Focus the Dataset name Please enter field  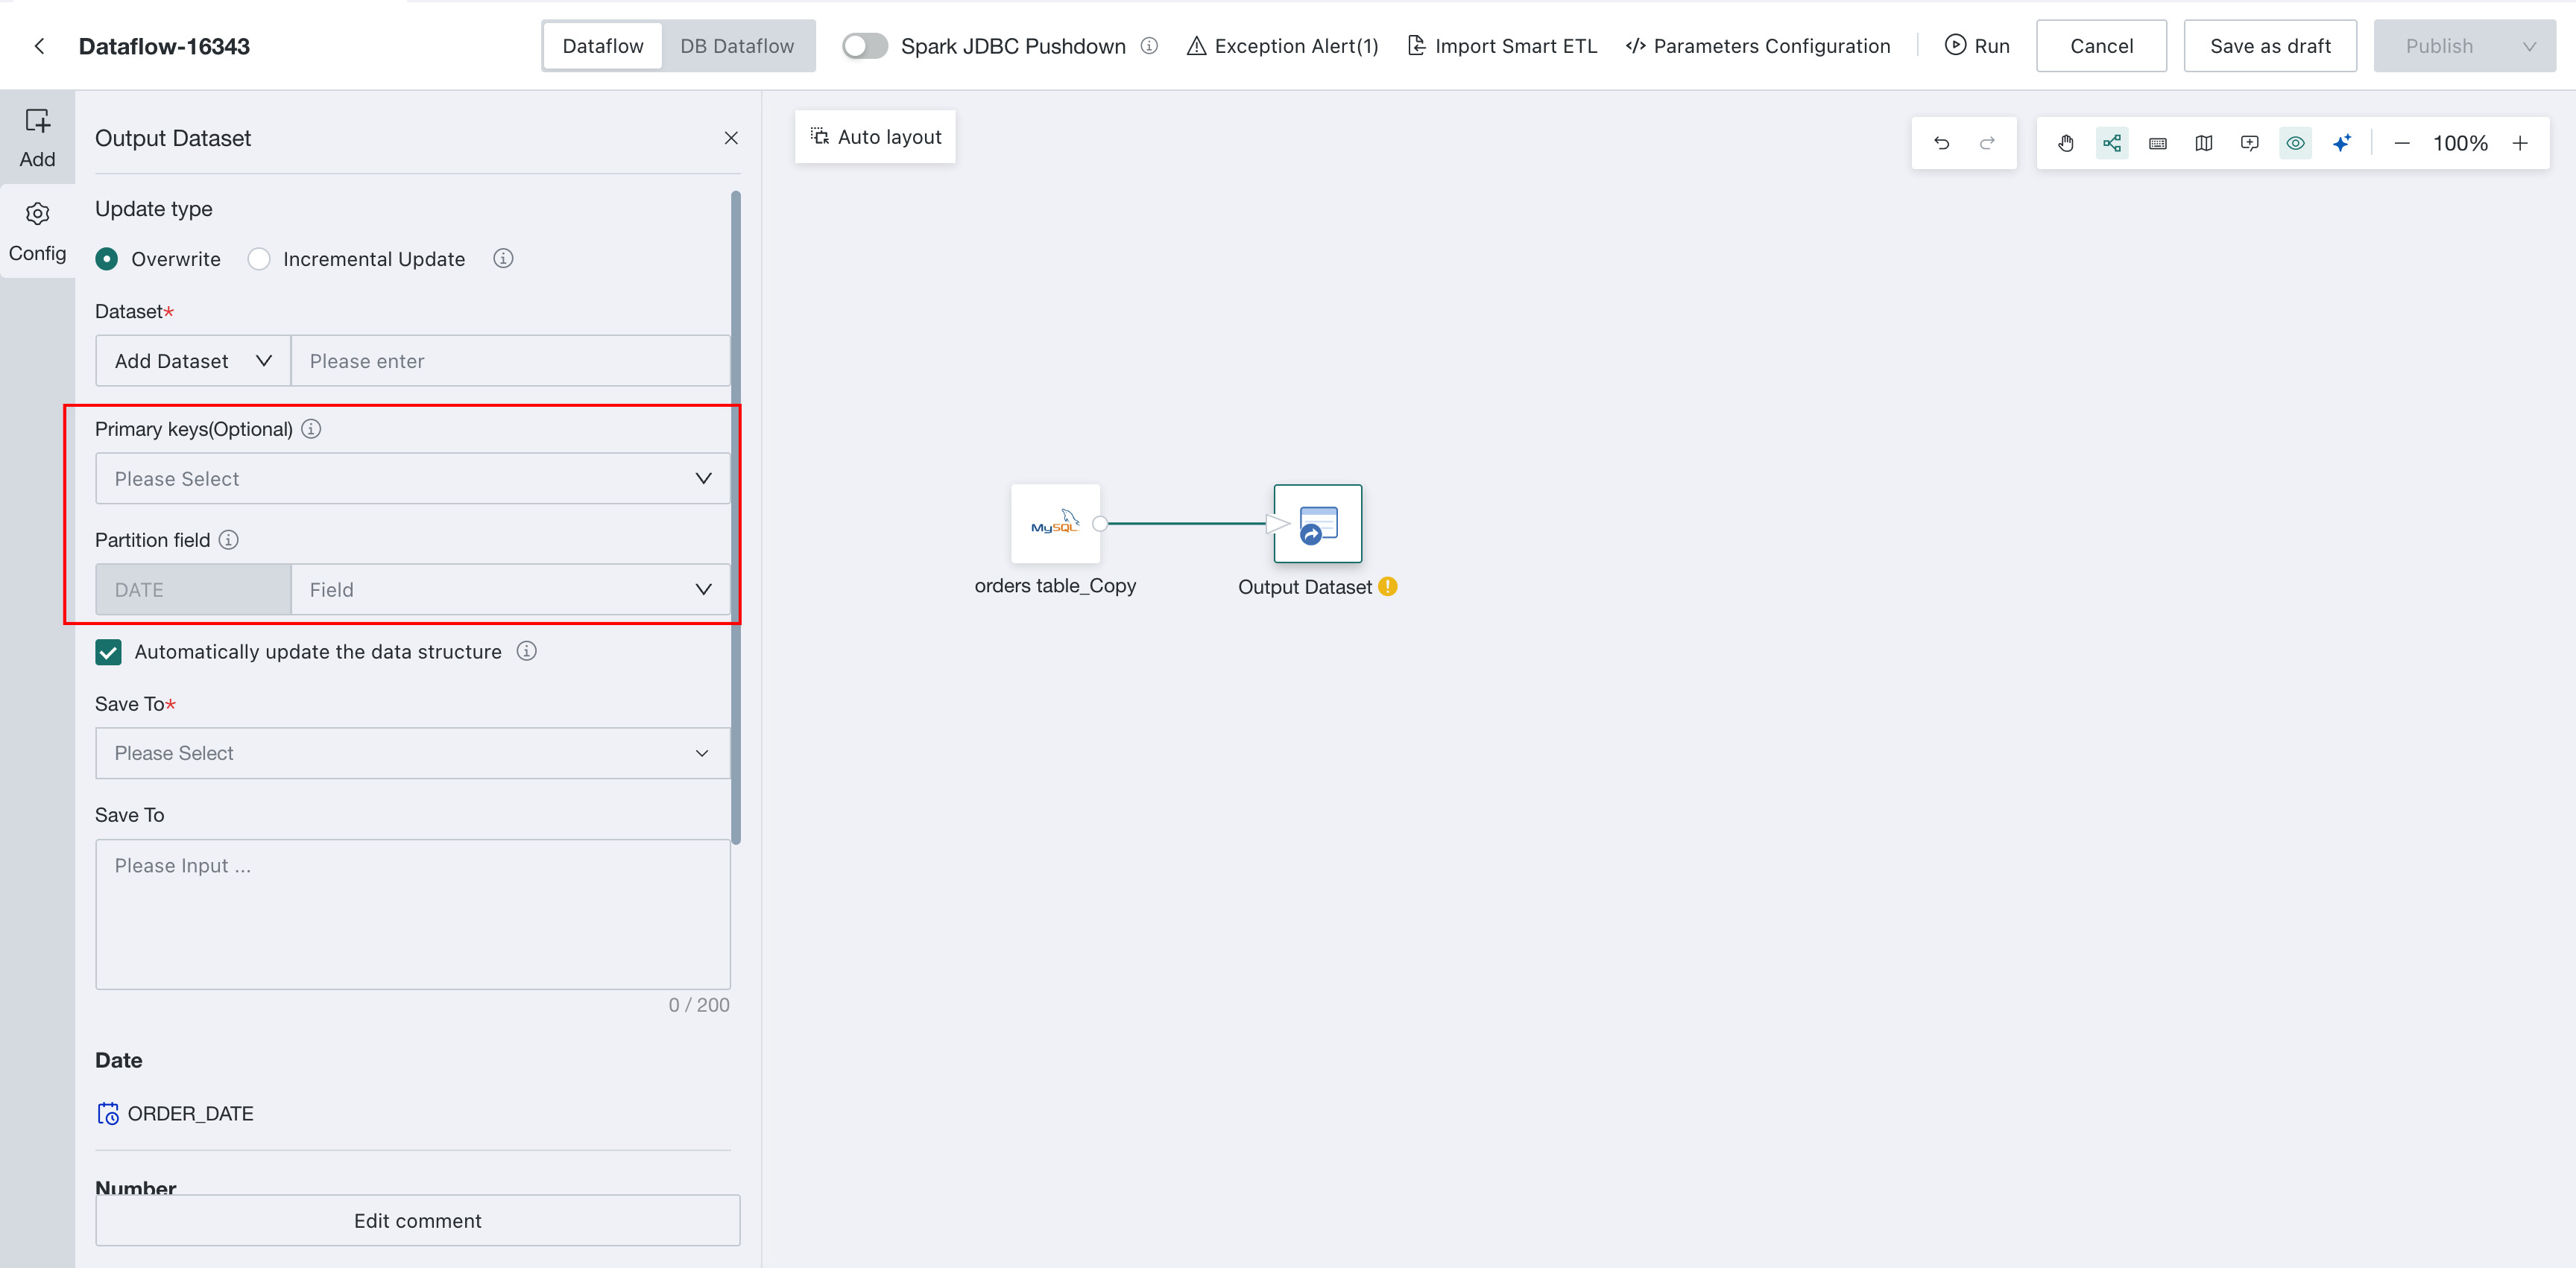coord(510,361)
